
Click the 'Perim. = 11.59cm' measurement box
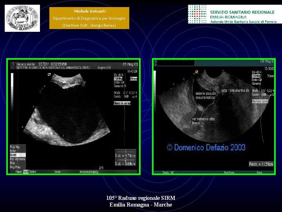coord(261,164)
